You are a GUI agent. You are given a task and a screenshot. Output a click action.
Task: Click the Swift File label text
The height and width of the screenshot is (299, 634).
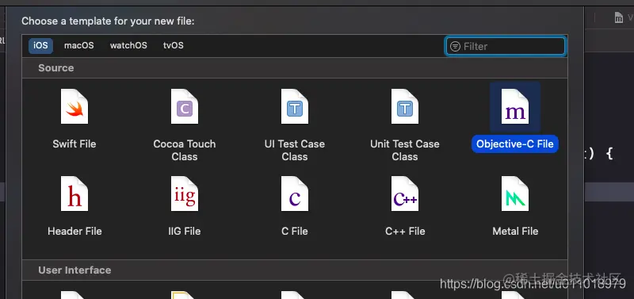coord(74,144)
